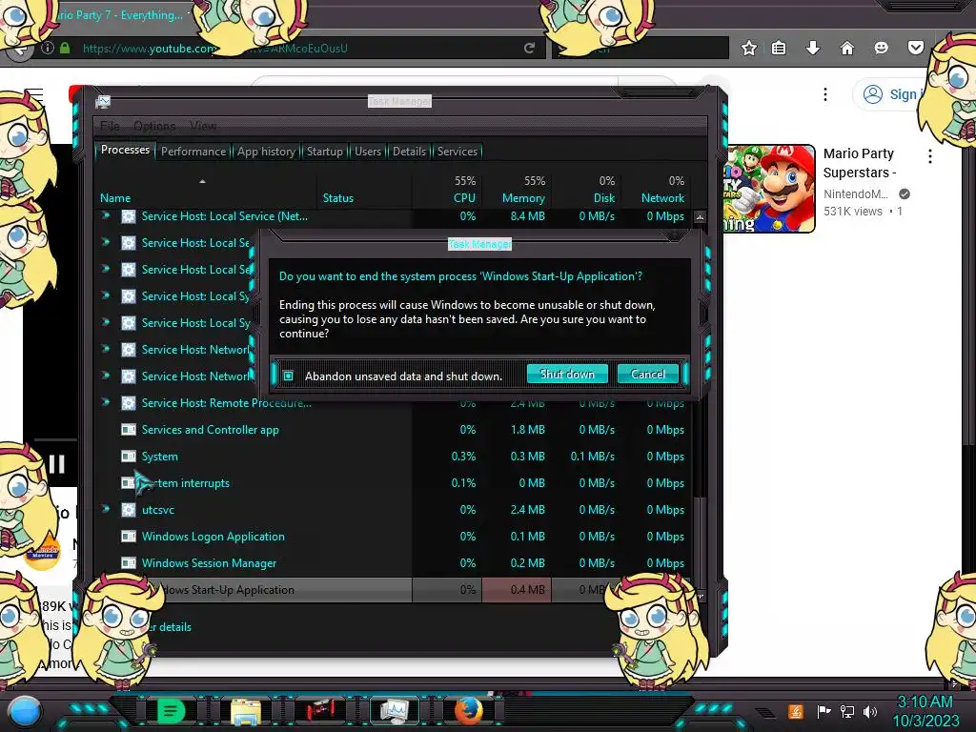Go to the Firefox home page
This screenshot has width=976, height=732.
[x=846, y=48]
